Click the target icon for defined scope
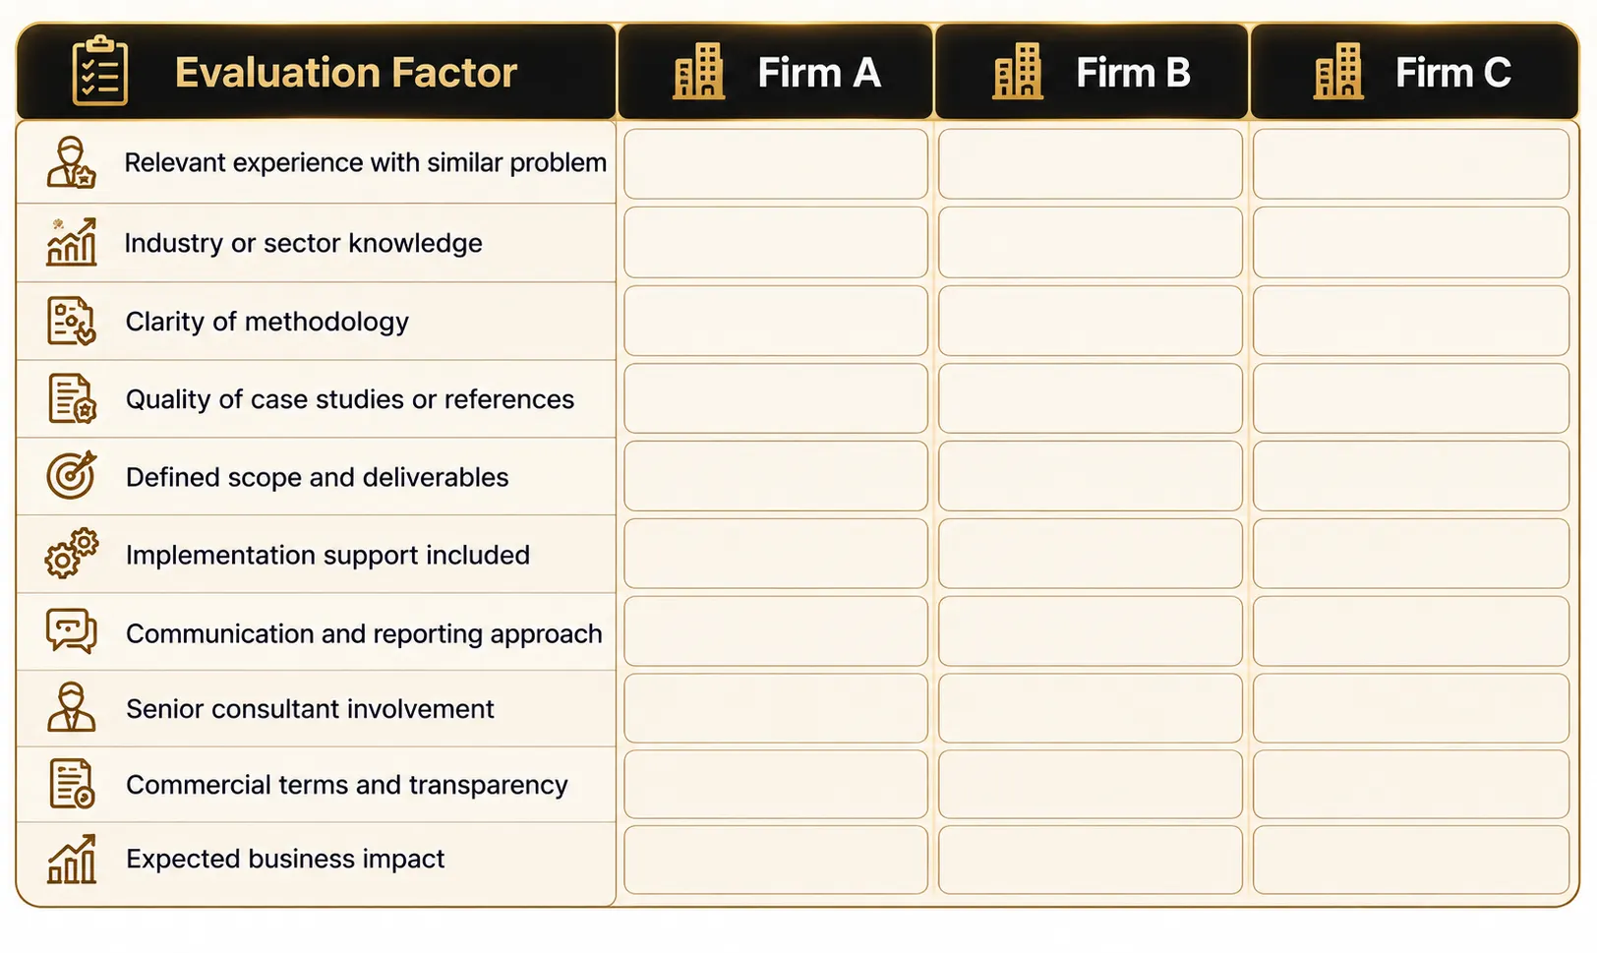 pos(72,475)
